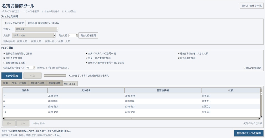This screenshot has width=265, height=138.
Task: Click the table scroll up arrow
Action: 261,88
